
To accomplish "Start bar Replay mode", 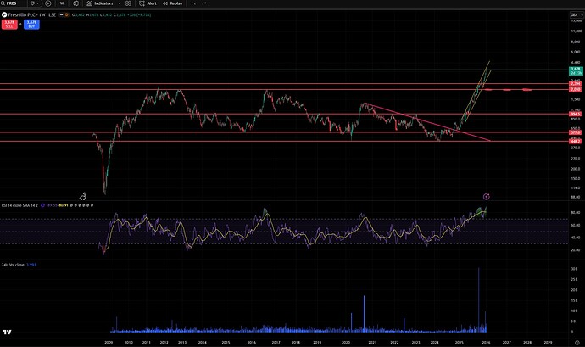I will pos(172,3).
